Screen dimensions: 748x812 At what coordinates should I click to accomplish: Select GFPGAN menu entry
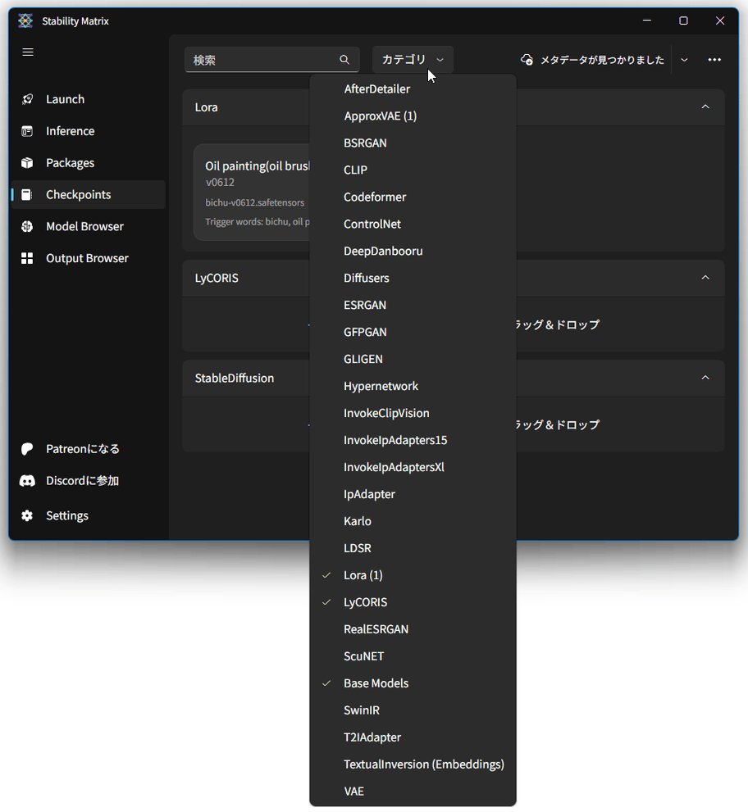413,332
